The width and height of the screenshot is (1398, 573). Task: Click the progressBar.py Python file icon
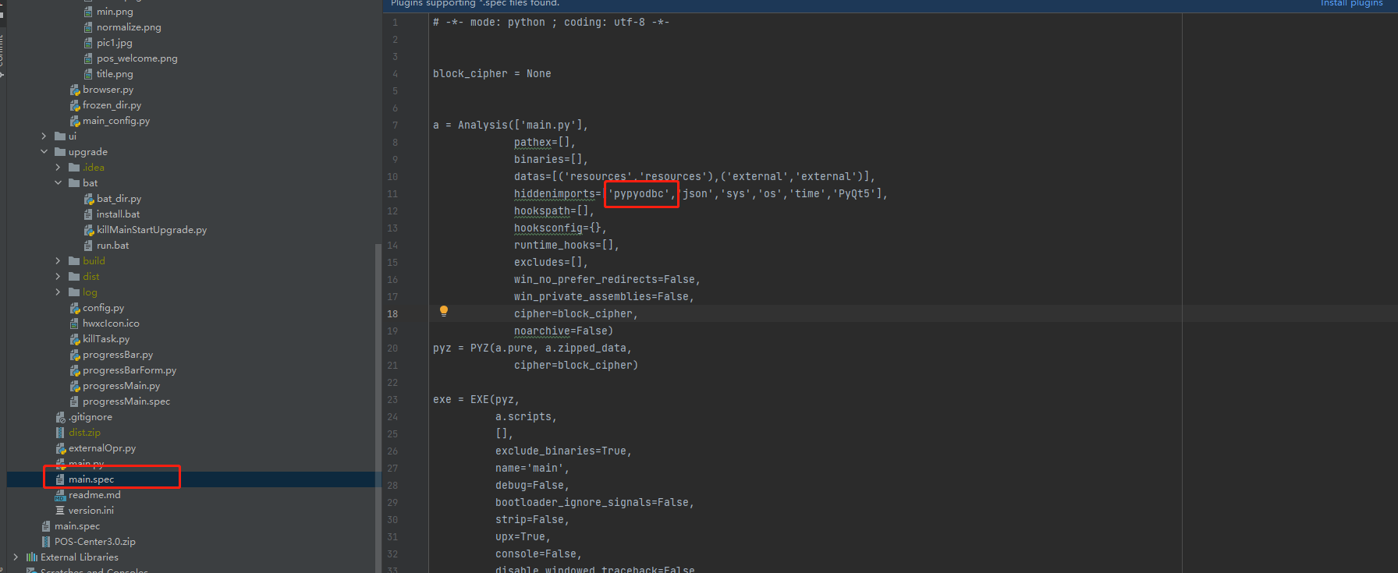pyautogui.click(x=75, y=355)
